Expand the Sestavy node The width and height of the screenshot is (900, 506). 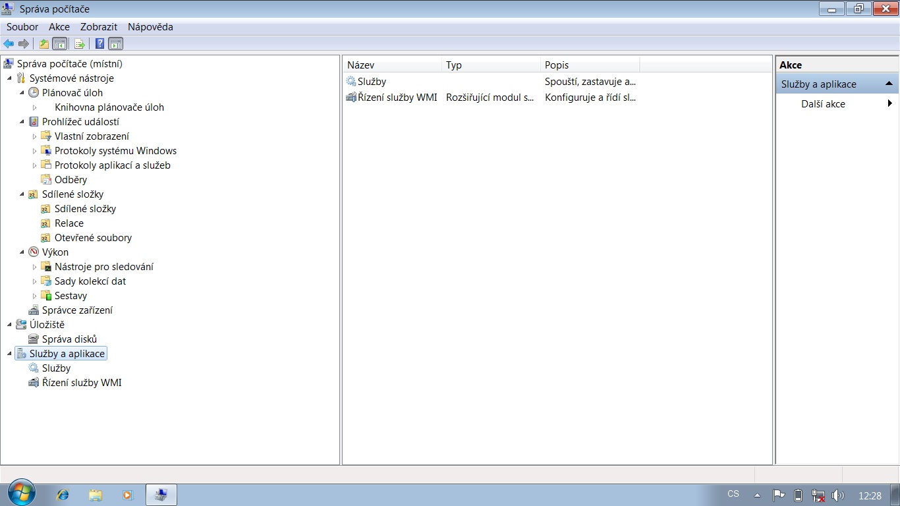(x=34, y=296)
